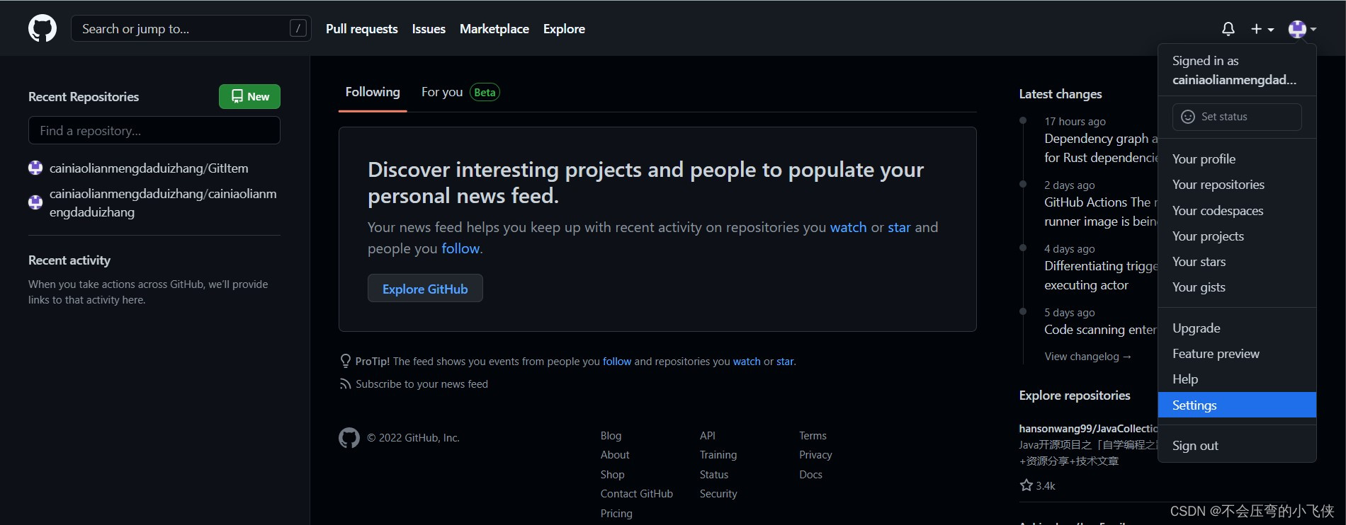Click the GitHub Octocat logo in header
The height and width of the screenshot is (525, 1346).
43,28
